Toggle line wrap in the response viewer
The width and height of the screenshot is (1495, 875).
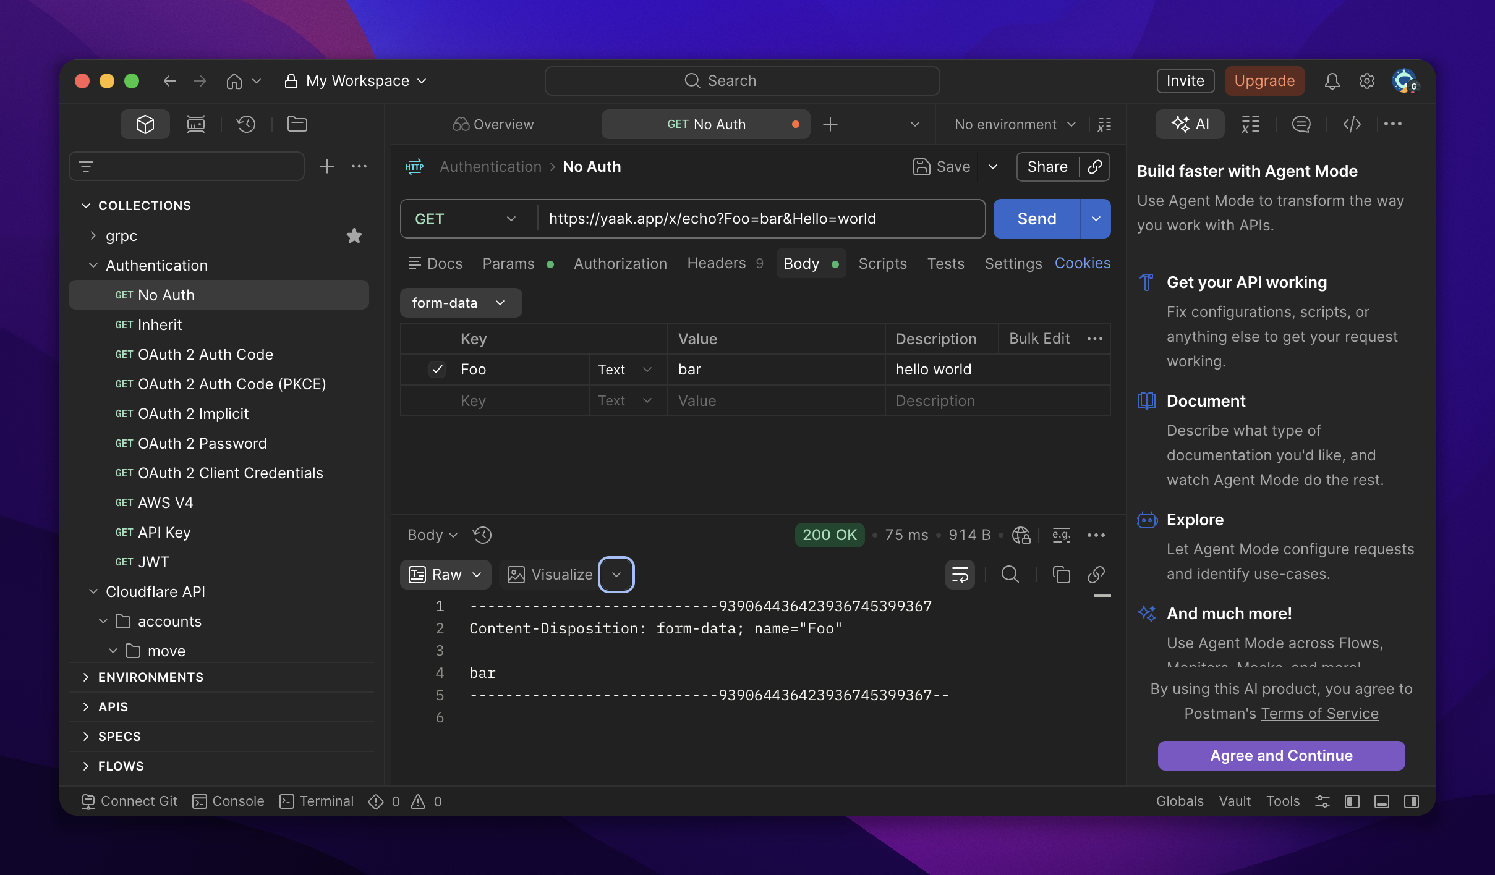pos(960,575)
